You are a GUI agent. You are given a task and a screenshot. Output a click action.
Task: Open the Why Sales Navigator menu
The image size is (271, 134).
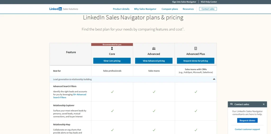145,9
